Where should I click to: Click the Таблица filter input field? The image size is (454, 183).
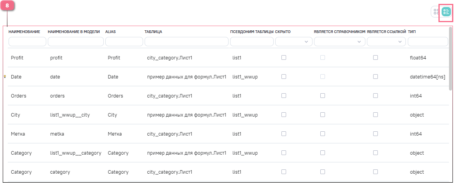(186, 42)
